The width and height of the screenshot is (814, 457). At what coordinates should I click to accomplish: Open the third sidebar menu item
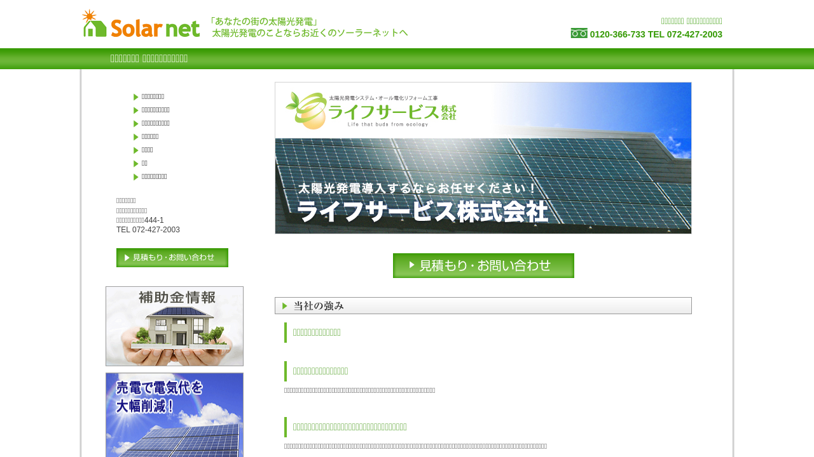pyautogui.click(x=155, y=124)
